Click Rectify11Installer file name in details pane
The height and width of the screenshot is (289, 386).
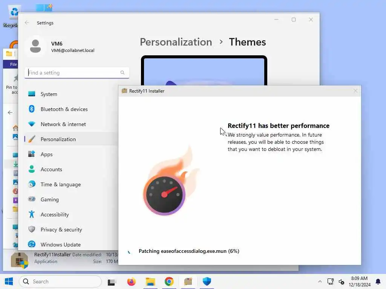coord(52,255)
